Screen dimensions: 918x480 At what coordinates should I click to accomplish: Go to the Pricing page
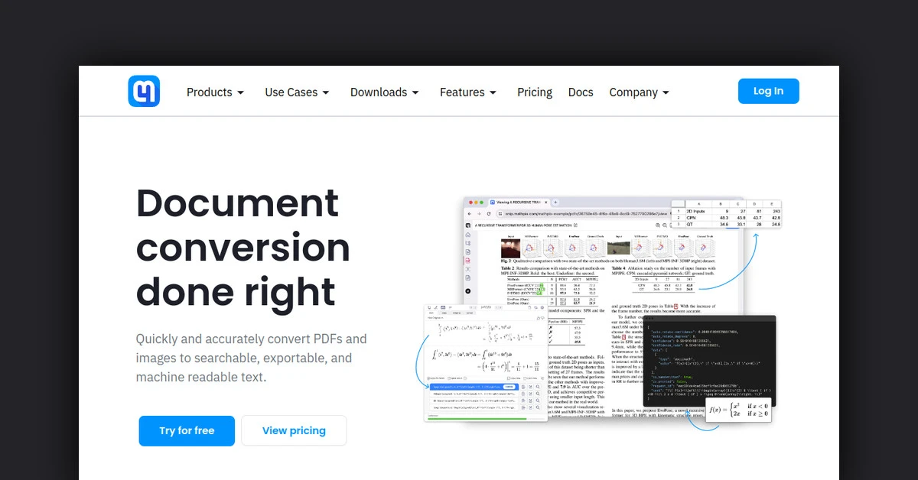pos(534,92)
